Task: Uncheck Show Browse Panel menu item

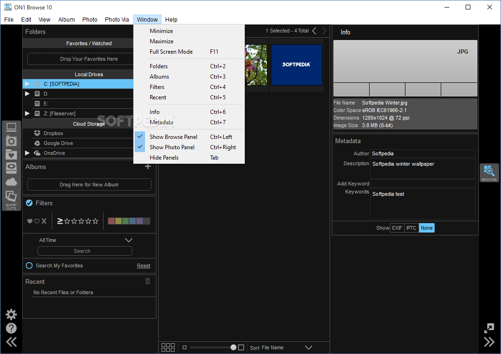Action: coord(189,137)
